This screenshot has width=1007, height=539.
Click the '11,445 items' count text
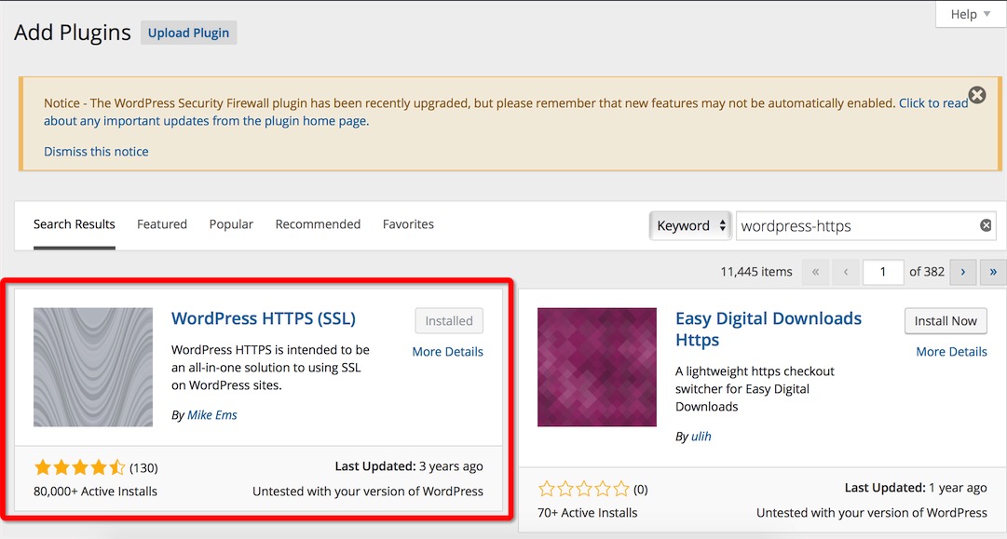(x=756, y=272)
